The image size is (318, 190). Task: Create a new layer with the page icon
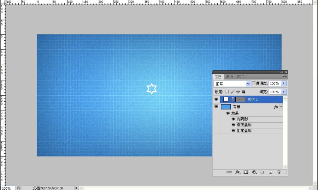pyautogui.click(x=271, y=172)
